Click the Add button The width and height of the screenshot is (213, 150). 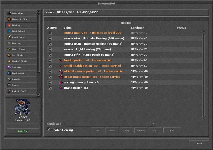[x=172, y=130]
